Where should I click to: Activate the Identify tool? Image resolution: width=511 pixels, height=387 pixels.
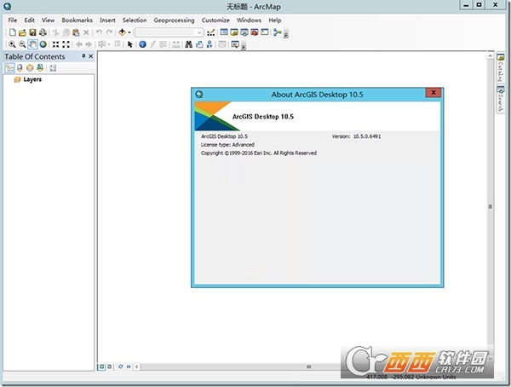pos(142,44)
